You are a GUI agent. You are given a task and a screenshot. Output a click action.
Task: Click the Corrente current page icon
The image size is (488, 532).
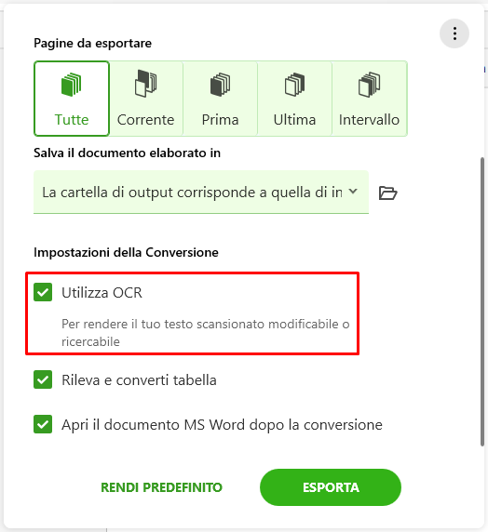tap(146, 84)
